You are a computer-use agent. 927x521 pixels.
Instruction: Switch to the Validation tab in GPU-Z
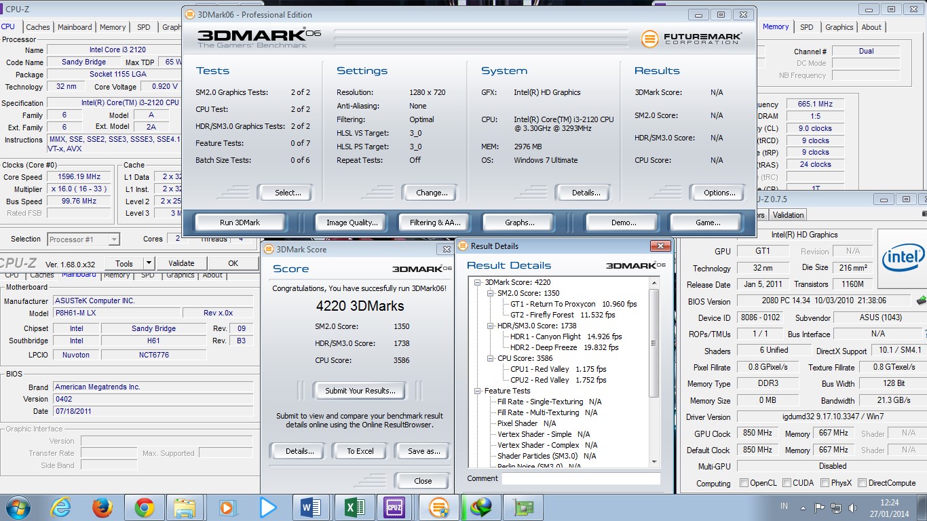coord(788,215)
